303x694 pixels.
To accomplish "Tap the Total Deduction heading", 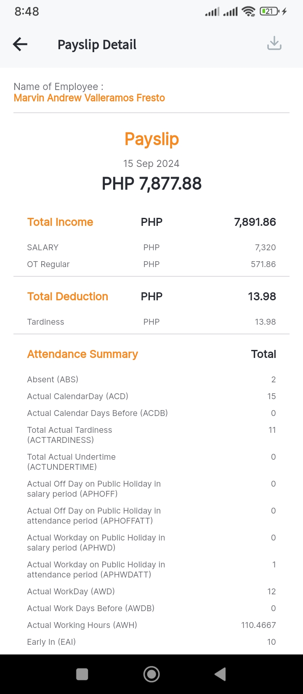I will [x=68, y=297].
